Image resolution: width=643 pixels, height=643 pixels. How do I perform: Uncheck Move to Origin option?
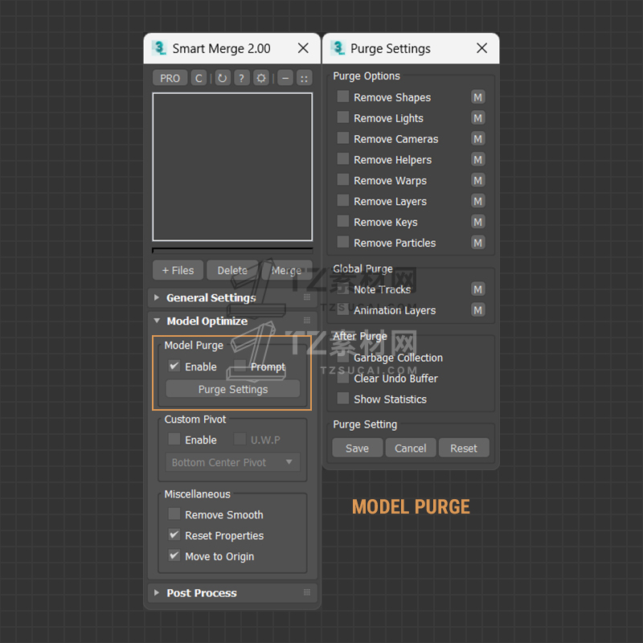tap(174, 555)
